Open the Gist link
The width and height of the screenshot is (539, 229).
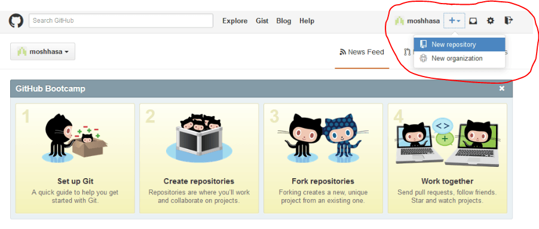click(x=262, y=21)
